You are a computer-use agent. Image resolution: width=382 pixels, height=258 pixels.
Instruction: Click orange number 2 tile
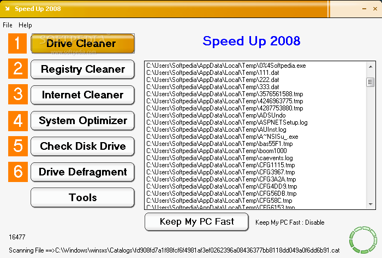coord(18,68)
